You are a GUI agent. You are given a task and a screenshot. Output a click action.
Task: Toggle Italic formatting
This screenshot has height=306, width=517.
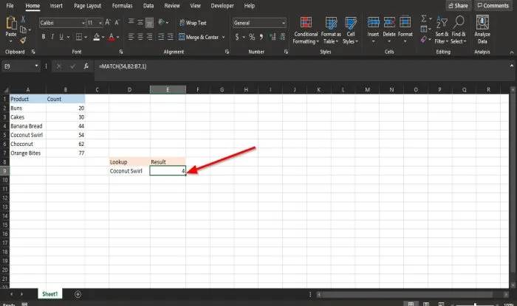(52, 37)
